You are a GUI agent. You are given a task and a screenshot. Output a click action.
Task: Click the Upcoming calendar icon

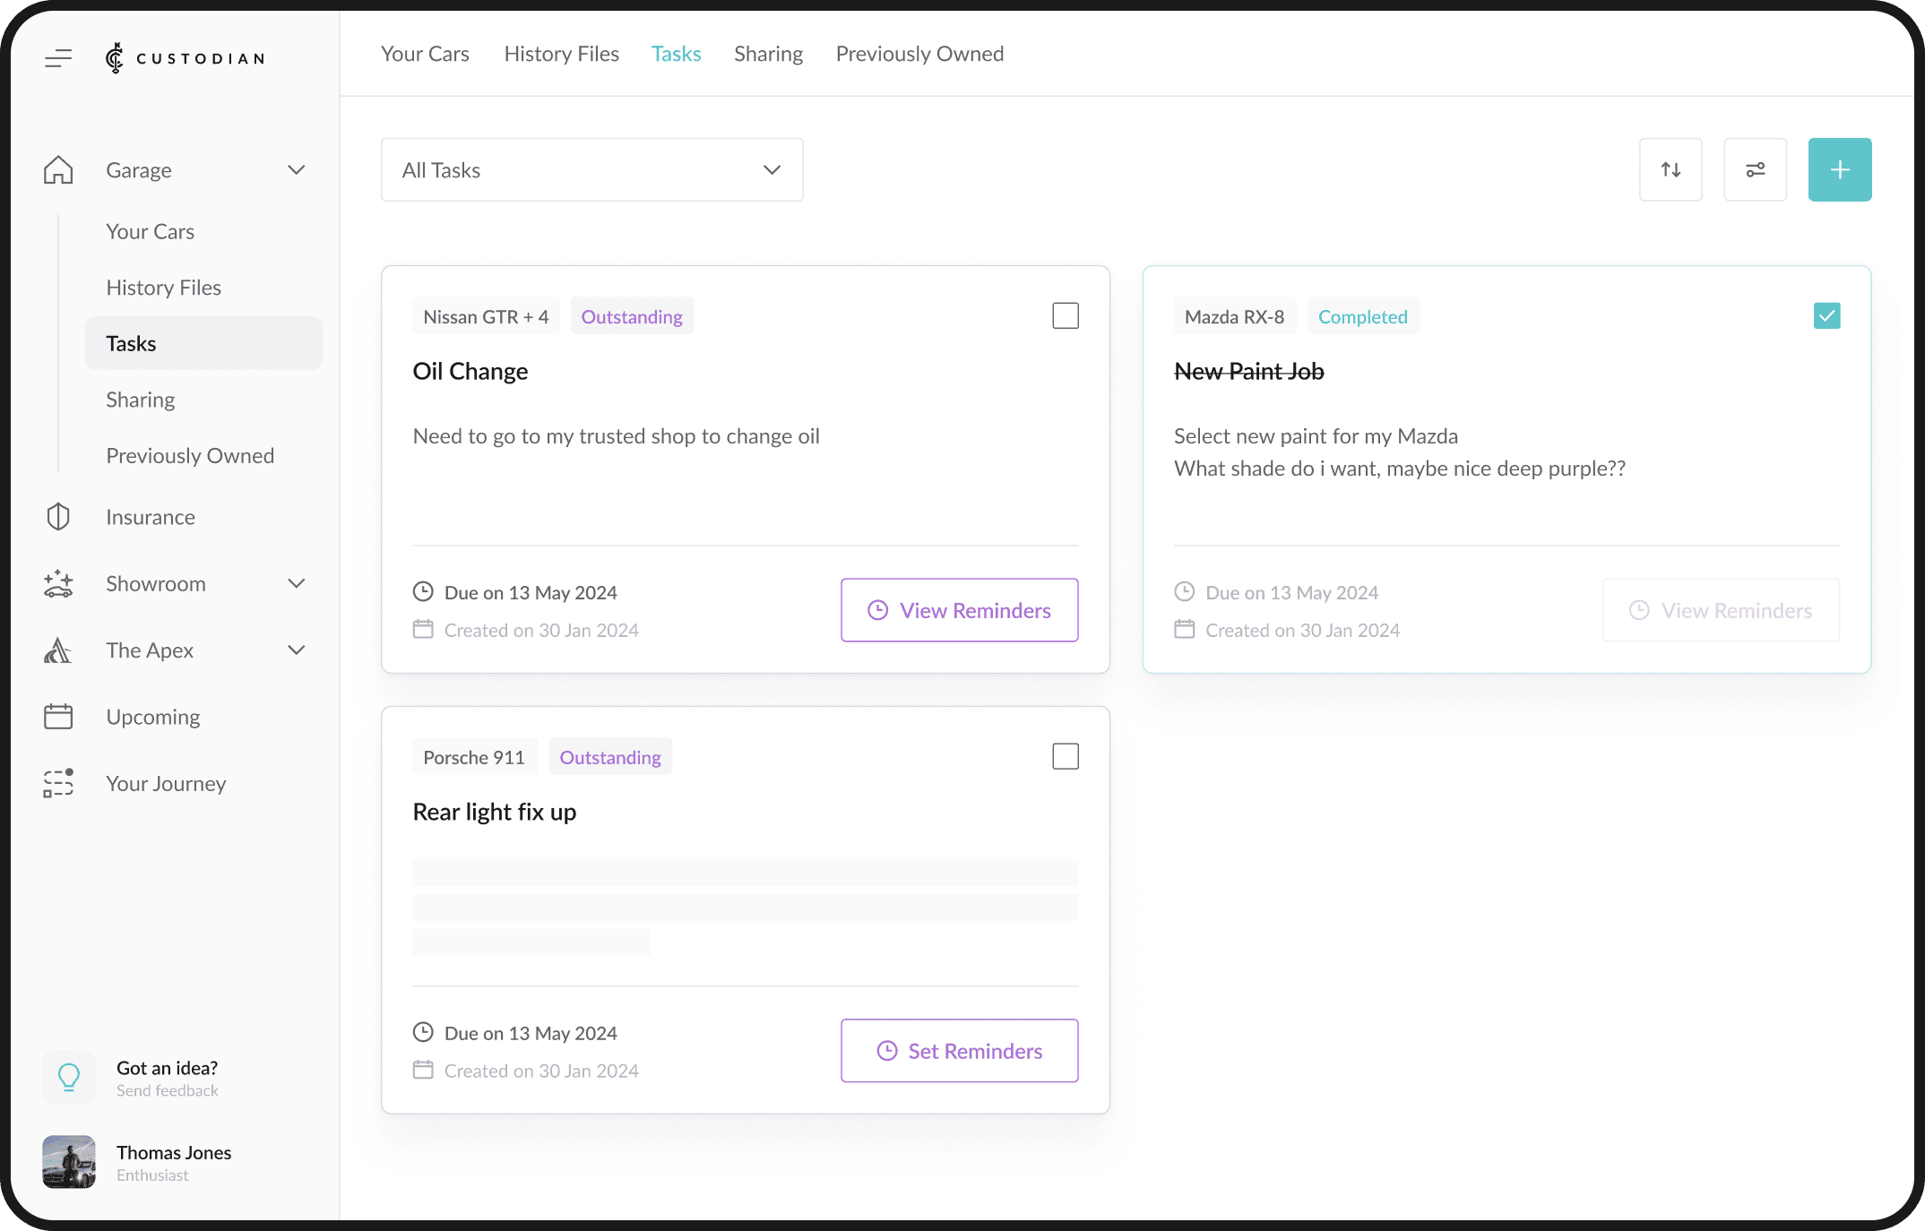click(58, 717)
